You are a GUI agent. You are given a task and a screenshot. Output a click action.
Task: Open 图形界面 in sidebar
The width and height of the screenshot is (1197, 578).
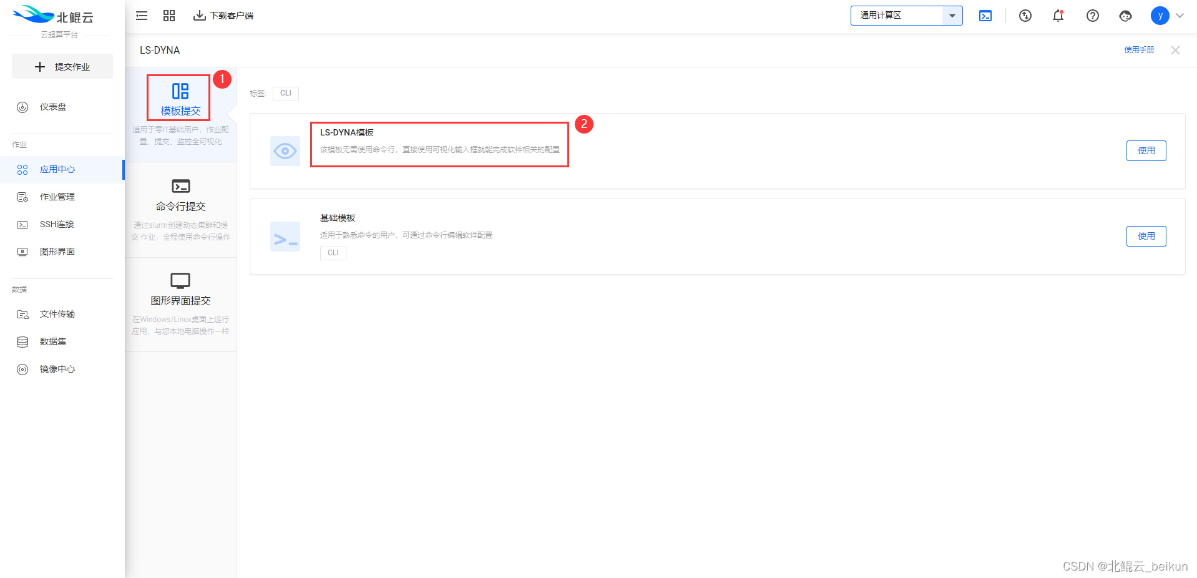[62, 252]
